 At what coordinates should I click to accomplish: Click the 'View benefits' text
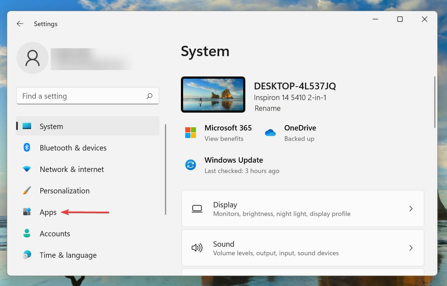[x=224, y=138]
